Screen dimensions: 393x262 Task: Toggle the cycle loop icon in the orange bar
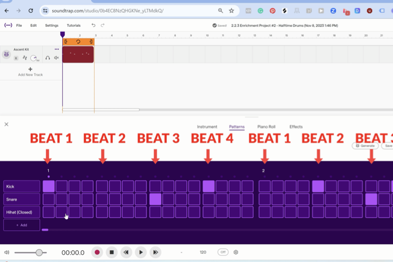pos(78,42)
